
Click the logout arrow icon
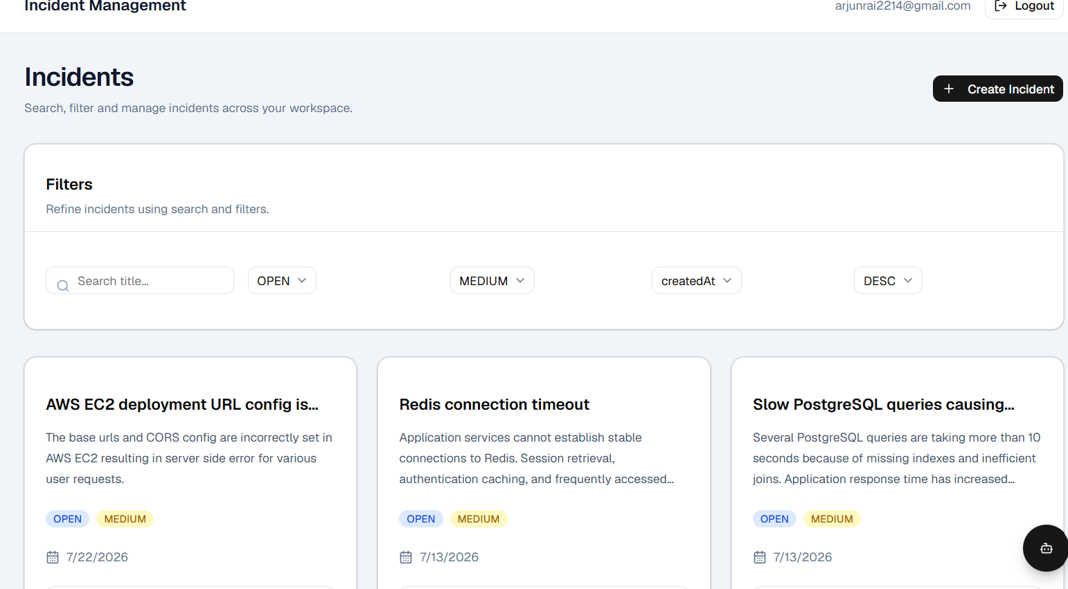pos(1001,6)
